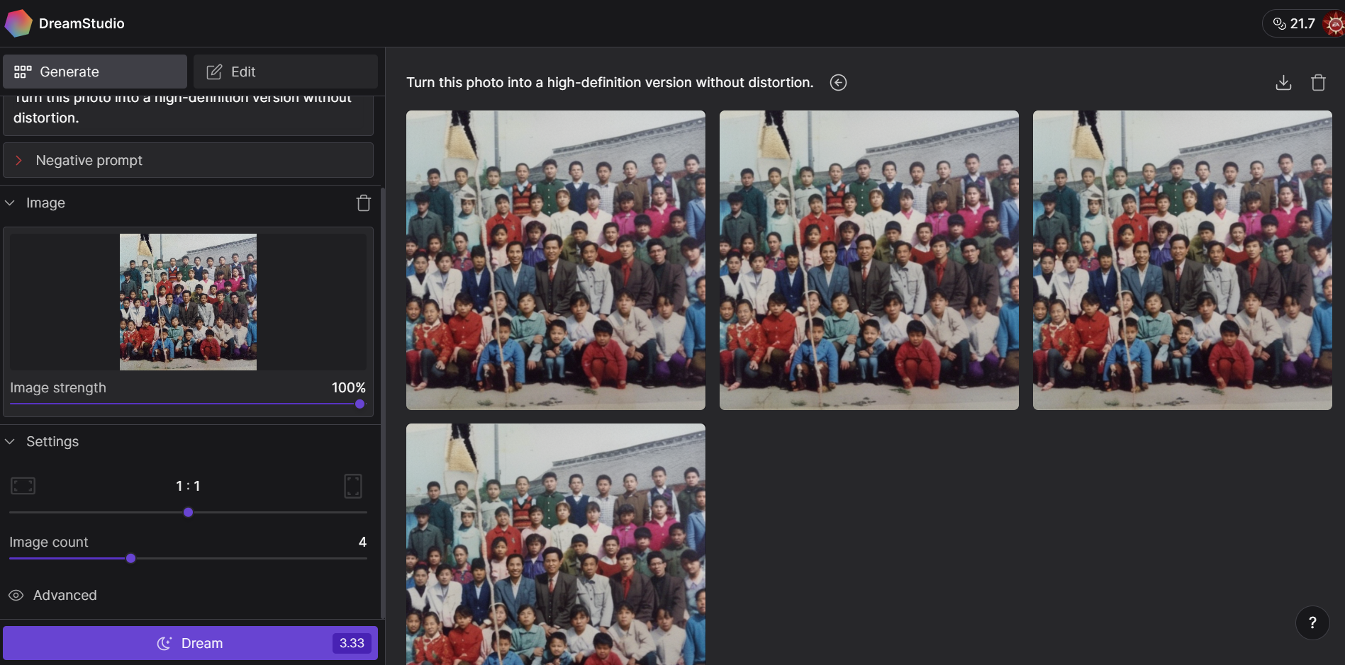Switch to the Generate tab

point(95,72)
